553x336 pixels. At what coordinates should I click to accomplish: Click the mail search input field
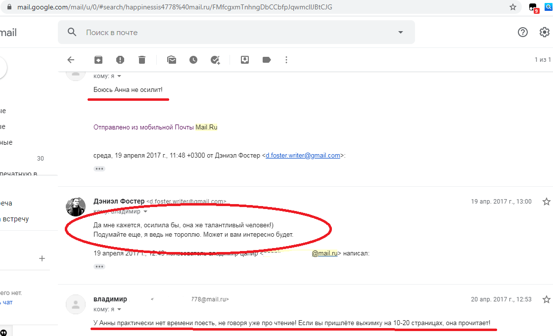[x=237, y=33]
